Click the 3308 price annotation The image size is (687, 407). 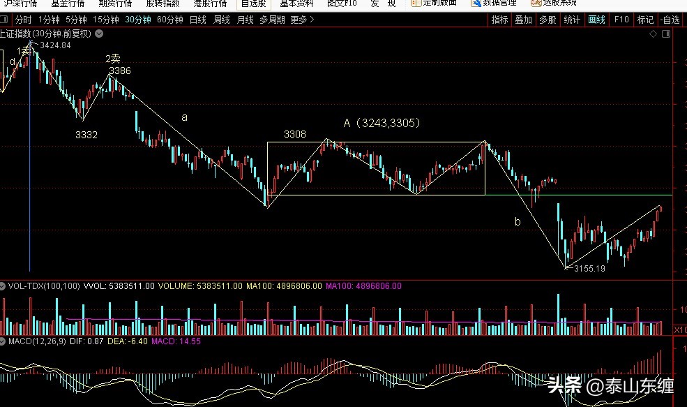pyautogui.click(x=295, y=134)
